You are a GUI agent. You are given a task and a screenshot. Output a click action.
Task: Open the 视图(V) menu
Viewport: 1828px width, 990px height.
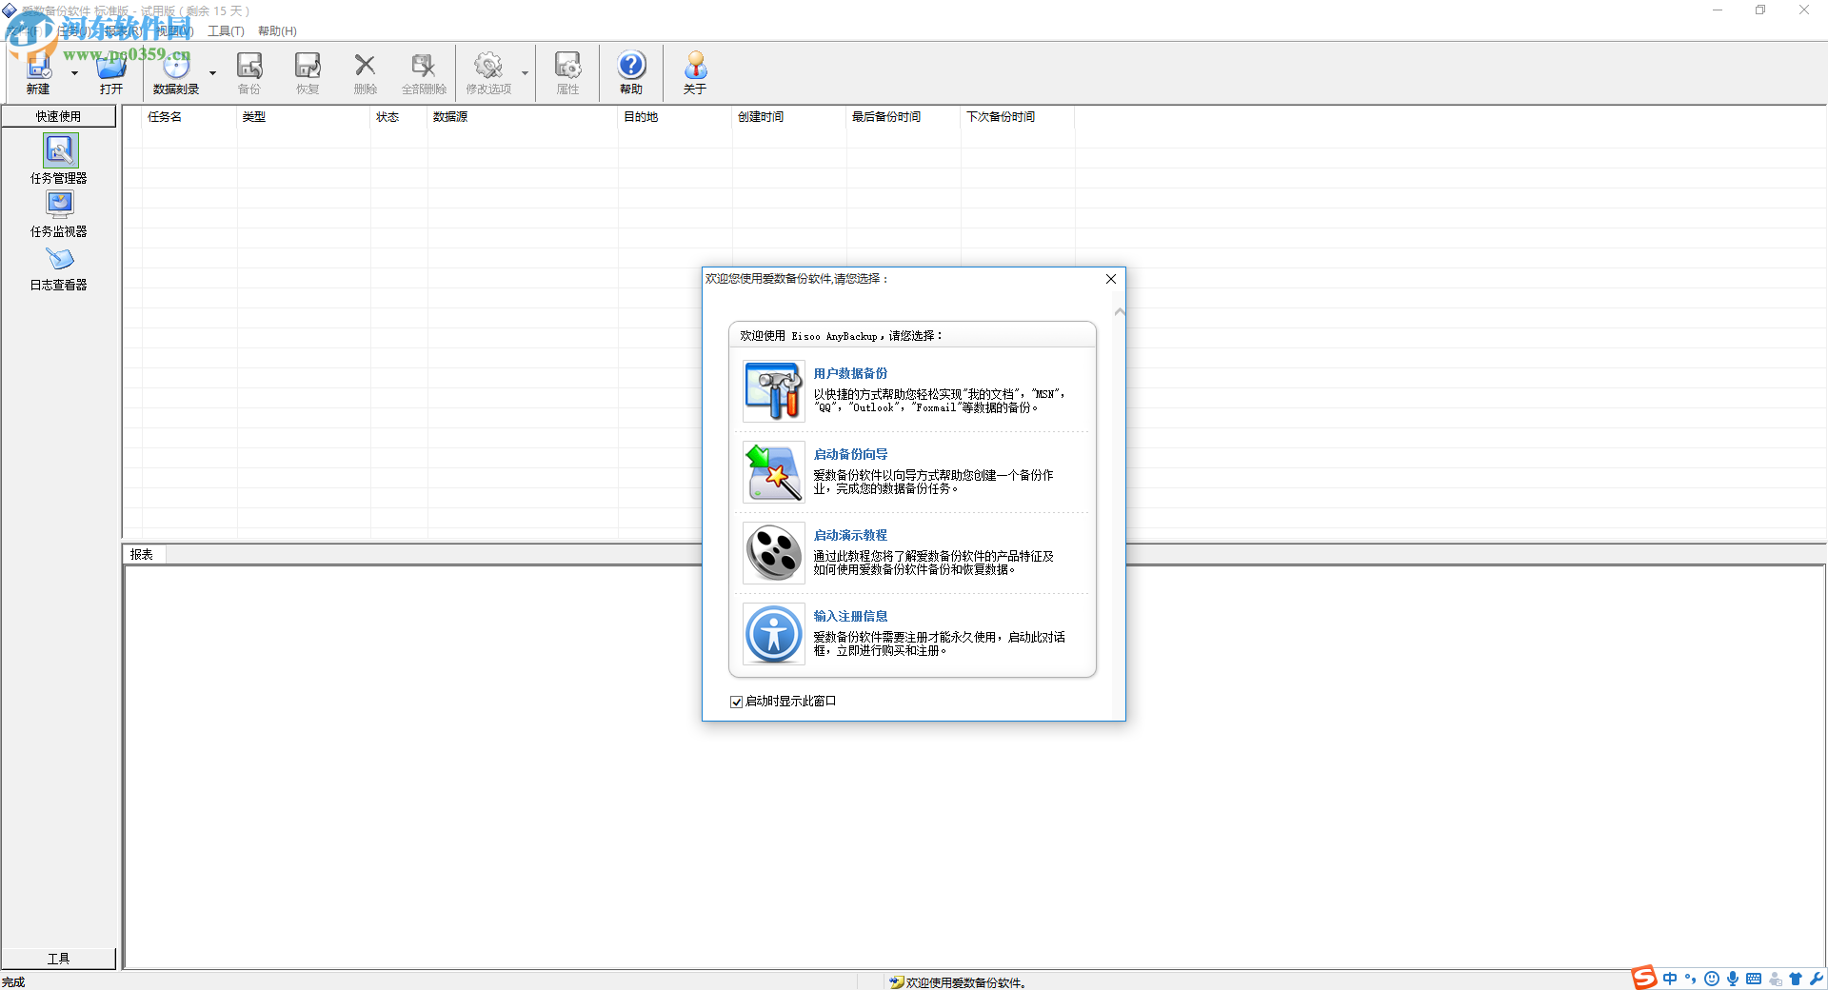tap(174, 31)
